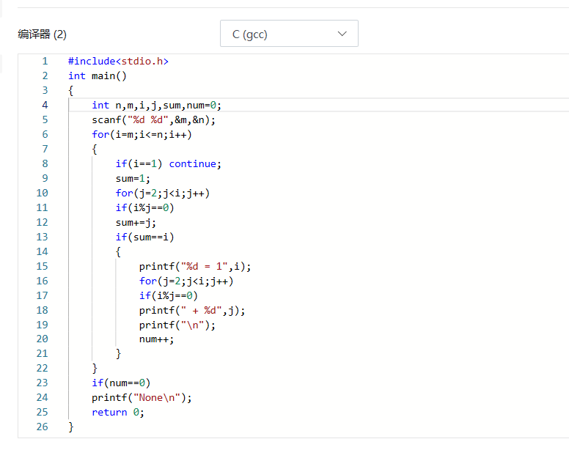This screenshot has height=450, width=569.
Task: Click the if(sum==i) condition
Action: coord(144,237)
